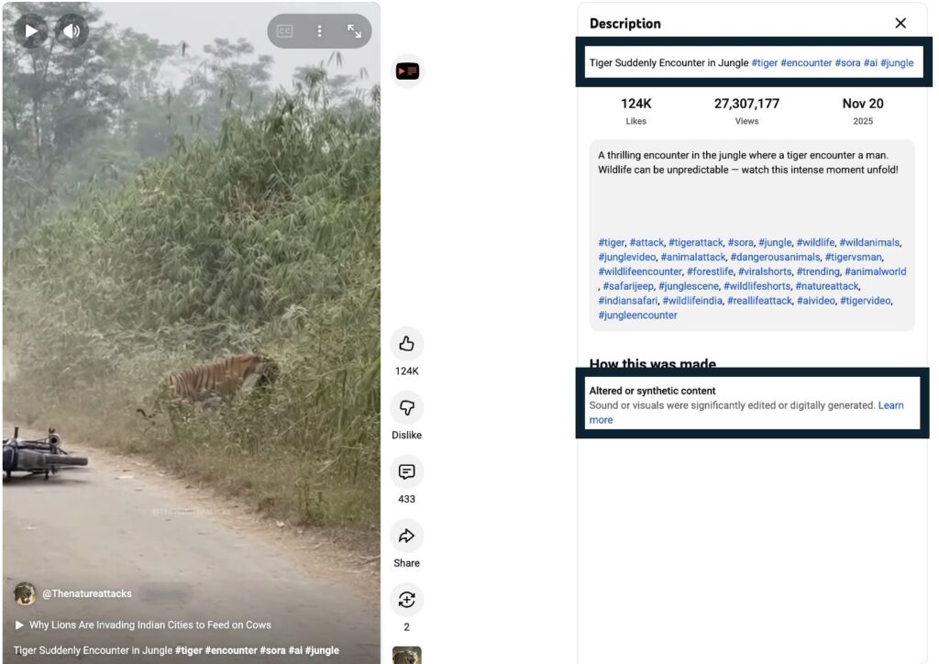Close the Description panel
Viewport: 939px width, 664px height.
(x=900, y=23)
